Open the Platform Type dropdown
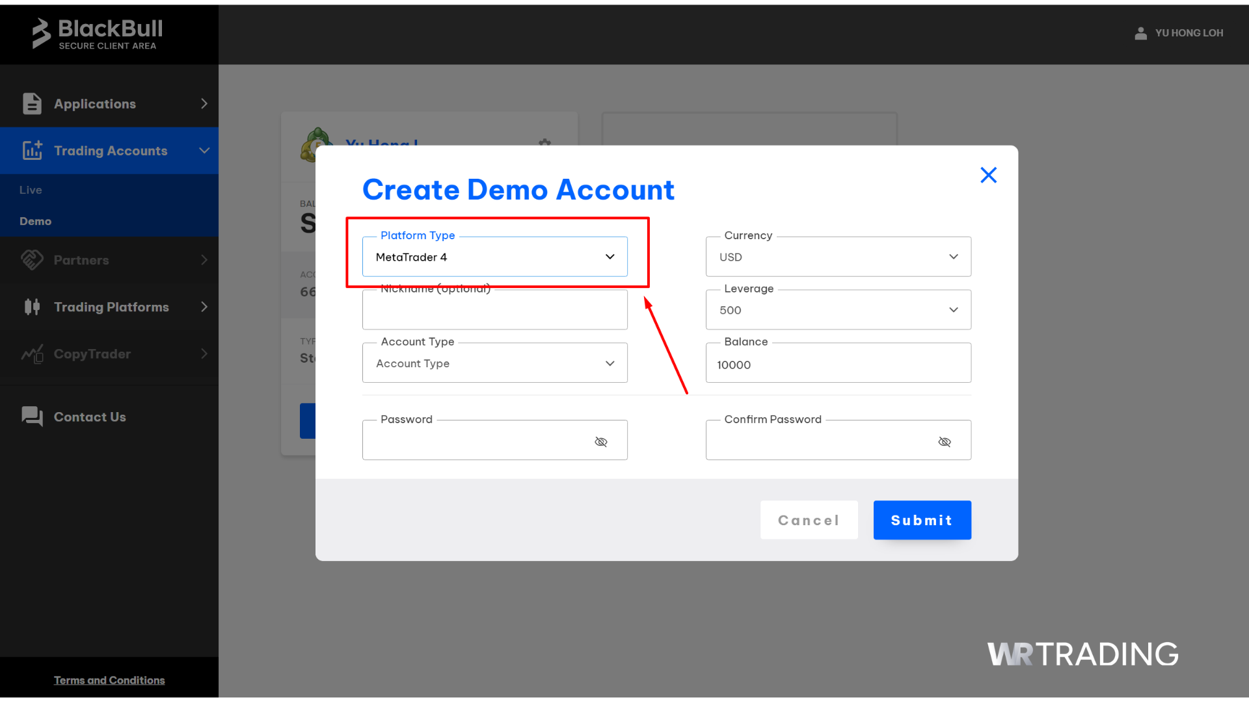Viewport: 1249px width, 702px height. [494, 257]
